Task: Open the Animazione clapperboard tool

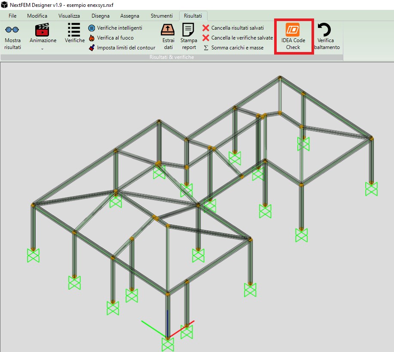Action: [42, 30]
